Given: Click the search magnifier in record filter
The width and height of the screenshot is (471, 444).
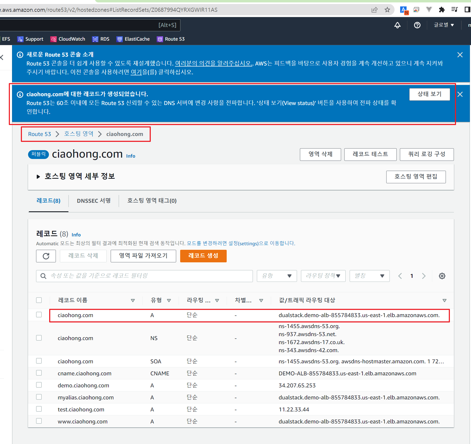Looking at the screenshot, I should point(43,276).
